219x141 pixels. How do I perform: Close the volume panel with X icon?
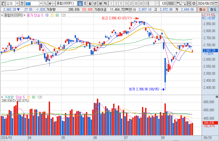point(217,97)
